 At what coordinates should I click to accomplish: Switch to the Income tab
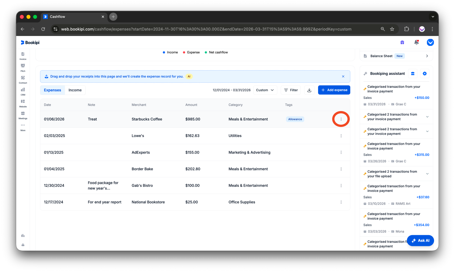click(75, 90)
